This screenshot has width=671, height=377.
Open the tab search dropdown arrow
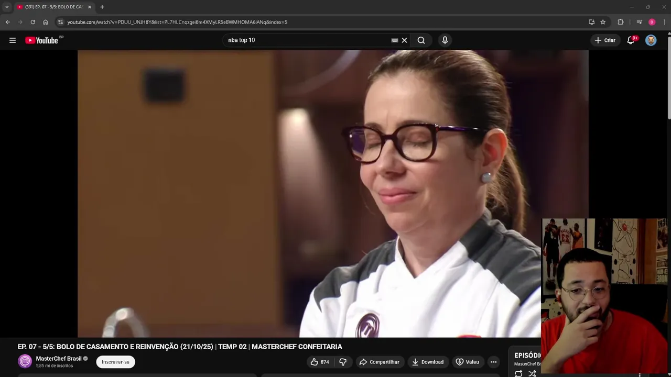tap(7, 7)
